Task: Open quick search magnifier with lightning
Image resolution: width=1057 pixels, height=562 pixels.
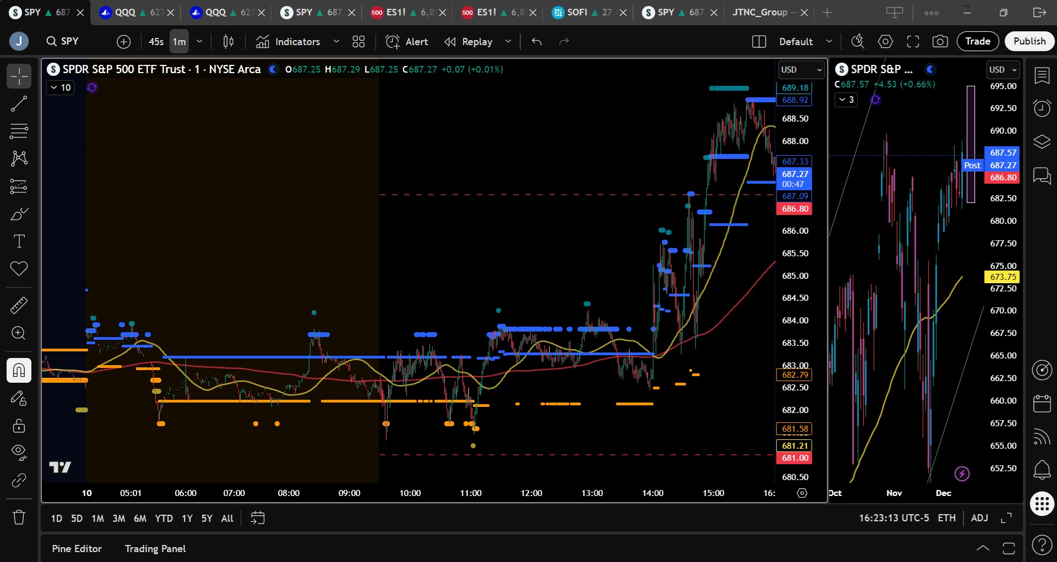Action: [x=858, y=42]
